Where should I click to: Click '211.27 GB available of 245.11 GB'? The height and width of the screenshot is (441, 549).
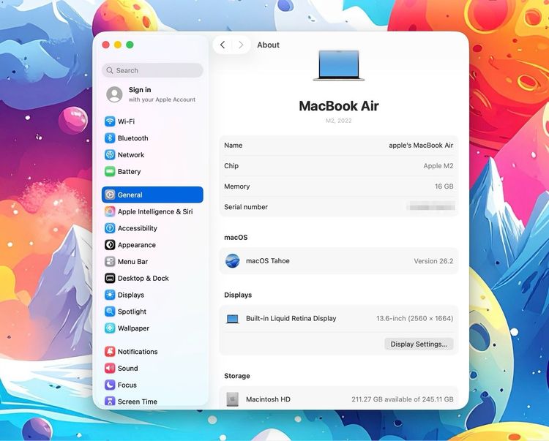click(x=403, y=399)
